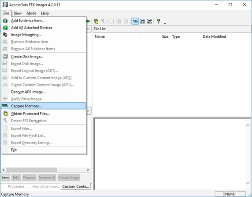The image size is (252, 197).
Task: Select Image Mounting... menu entry
Action: pos(44,35)
